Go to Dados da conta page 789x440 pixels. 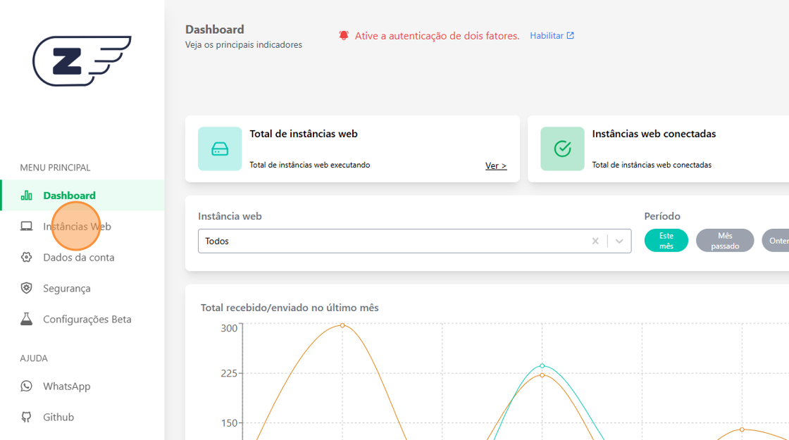[78, 258]
